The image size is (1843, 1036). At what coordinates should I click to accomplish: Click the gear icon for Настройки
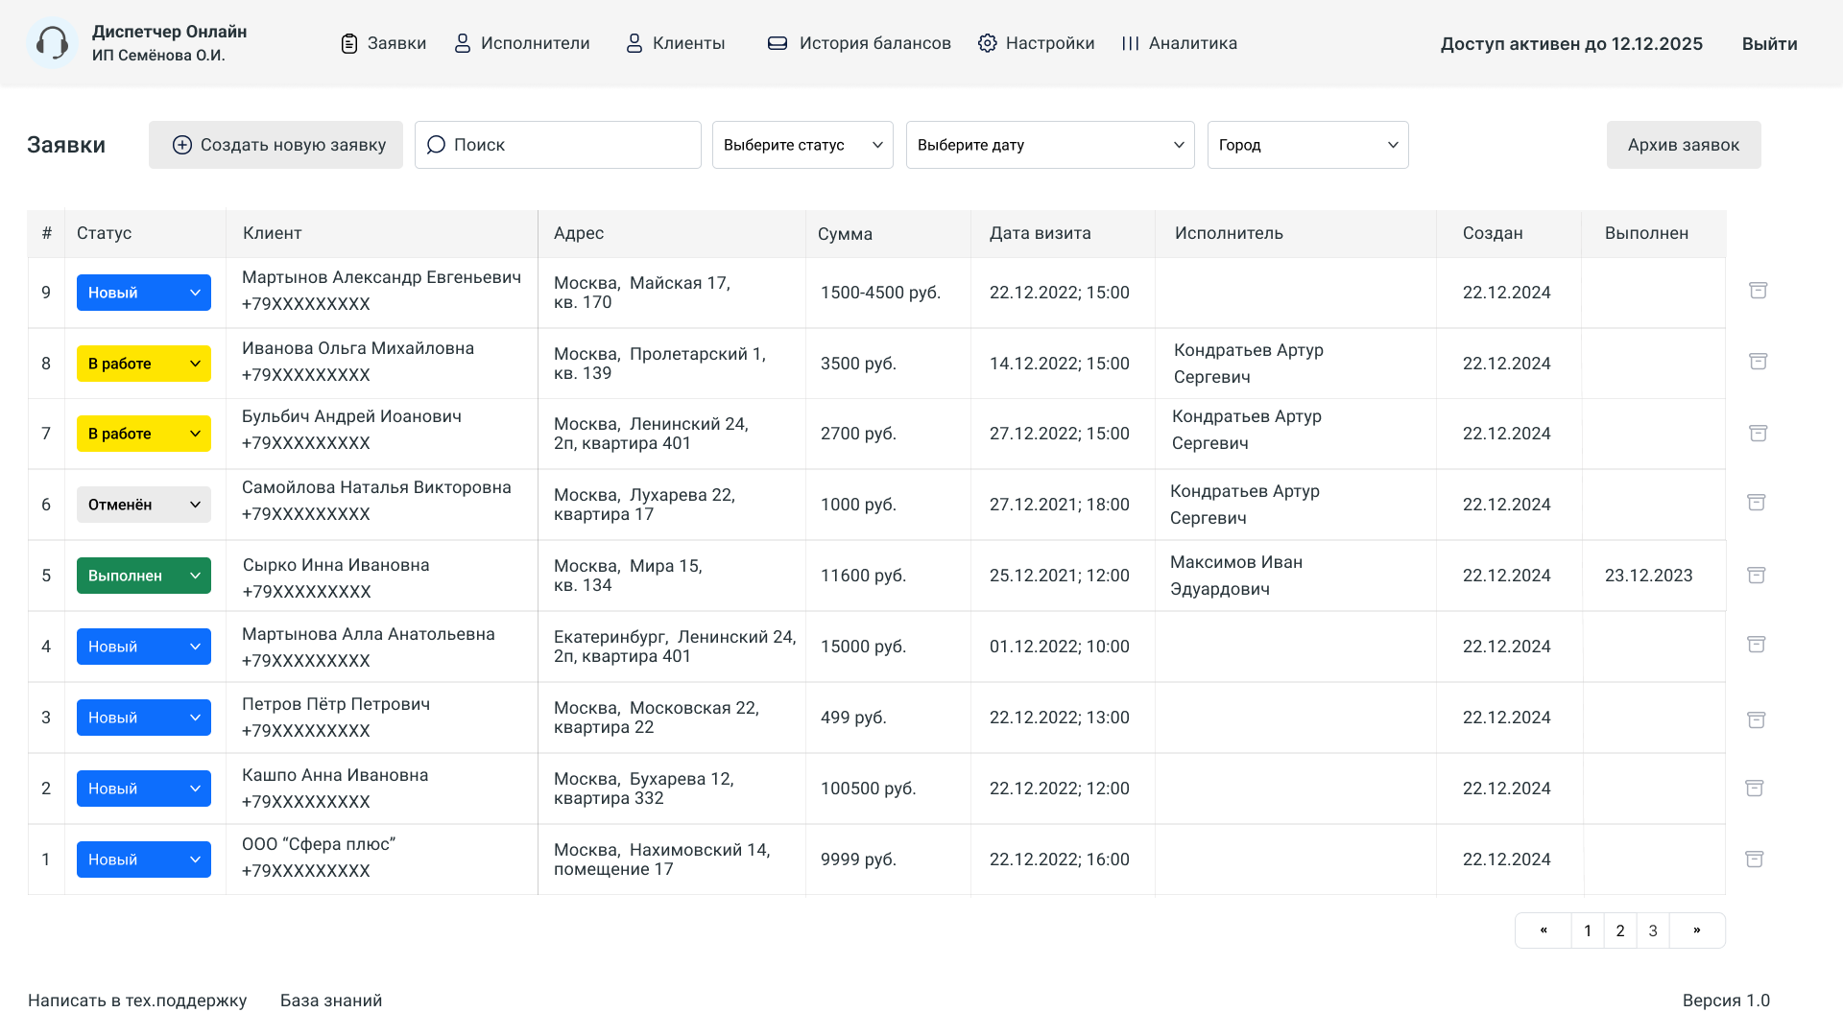[x=987, y=43]
